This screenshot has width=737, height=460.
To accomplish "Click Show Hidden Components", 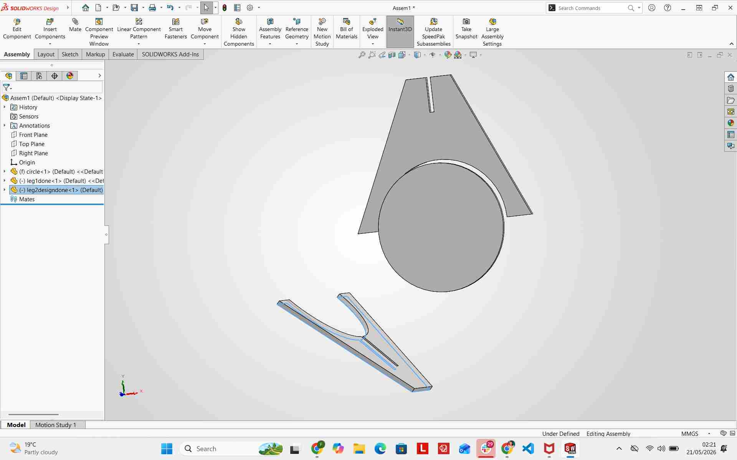I will [x=239, y=32].
